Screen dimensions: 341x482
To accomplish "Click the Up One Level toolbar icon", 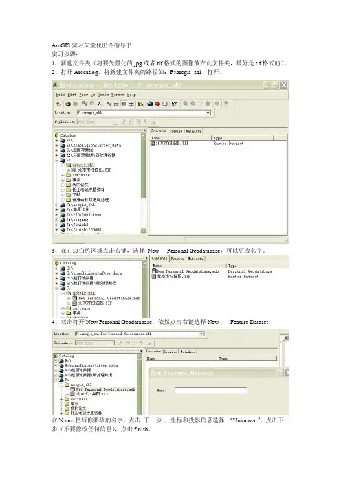I will click(59, 104).
